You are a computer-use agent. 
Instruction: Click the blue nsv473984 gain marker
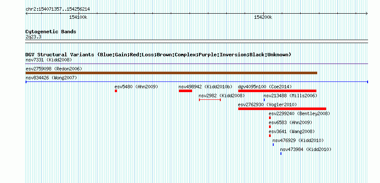[x=281, y=154]
